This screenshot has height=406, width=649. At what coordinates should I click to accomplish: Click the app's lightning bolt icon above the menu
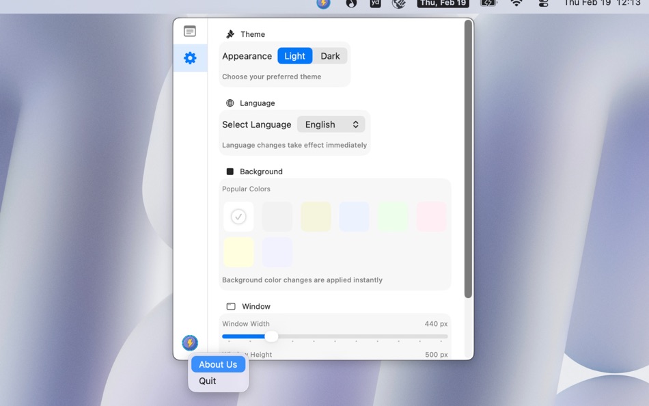(x=189, y=342)
